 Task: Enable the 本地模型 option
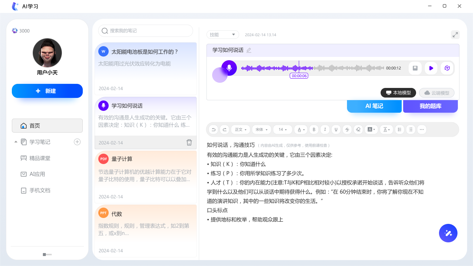(398, 93)
